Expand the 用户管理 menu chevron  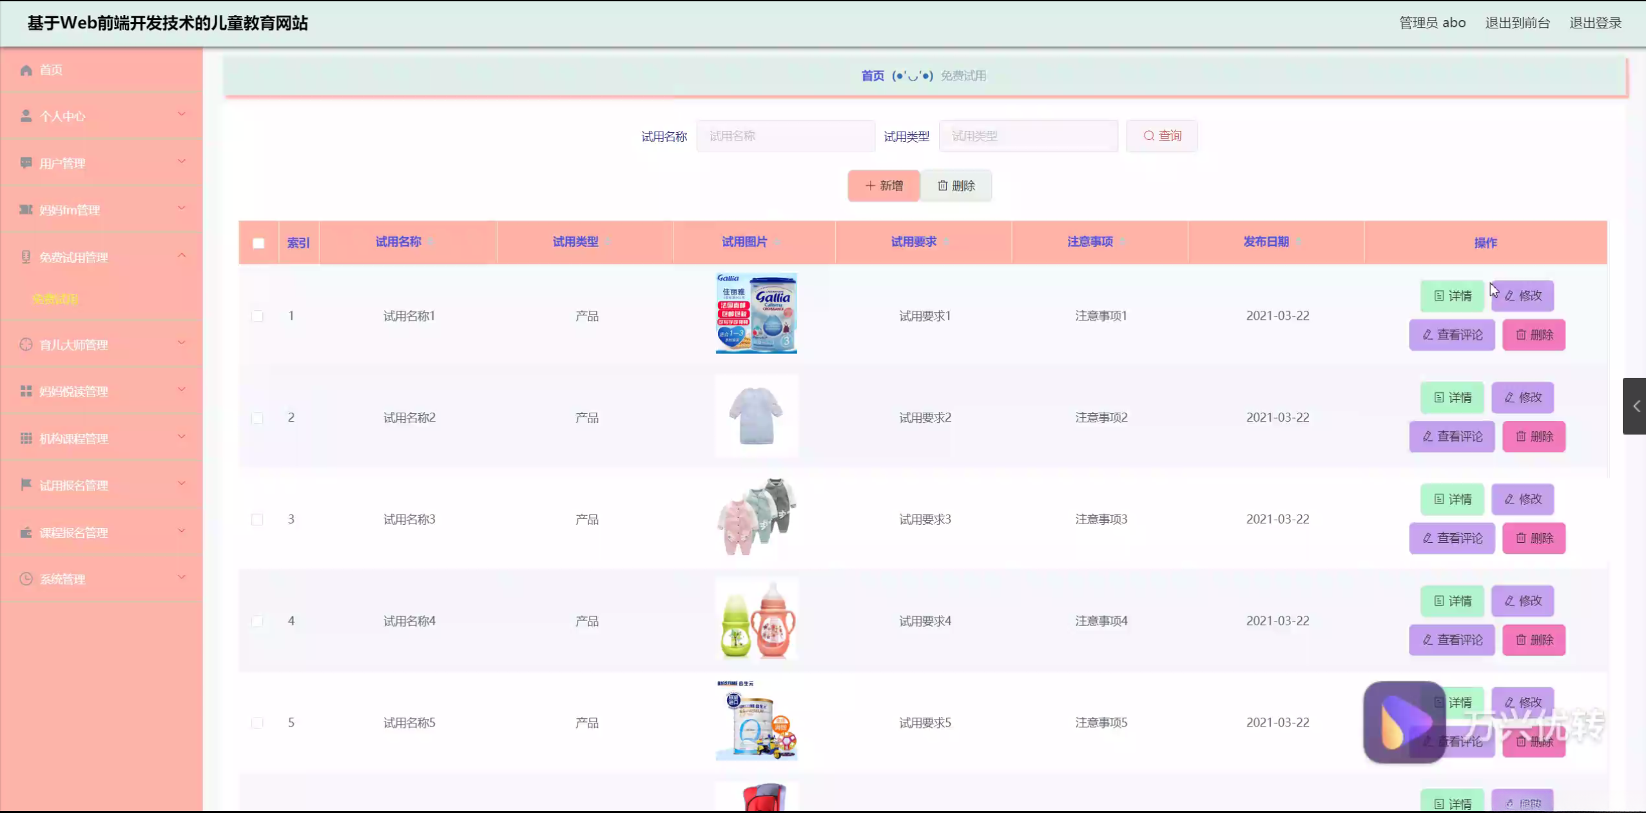click(182, 161)
